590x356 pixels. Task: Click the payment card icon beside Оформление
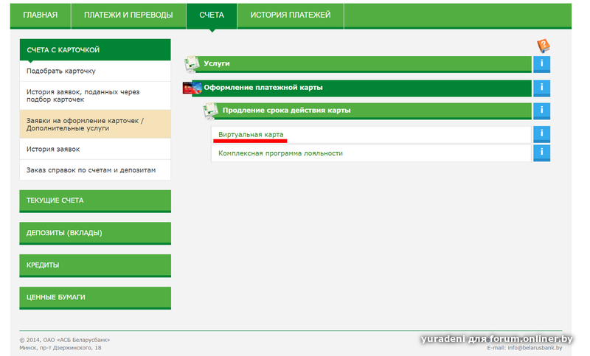coord(192,88)
